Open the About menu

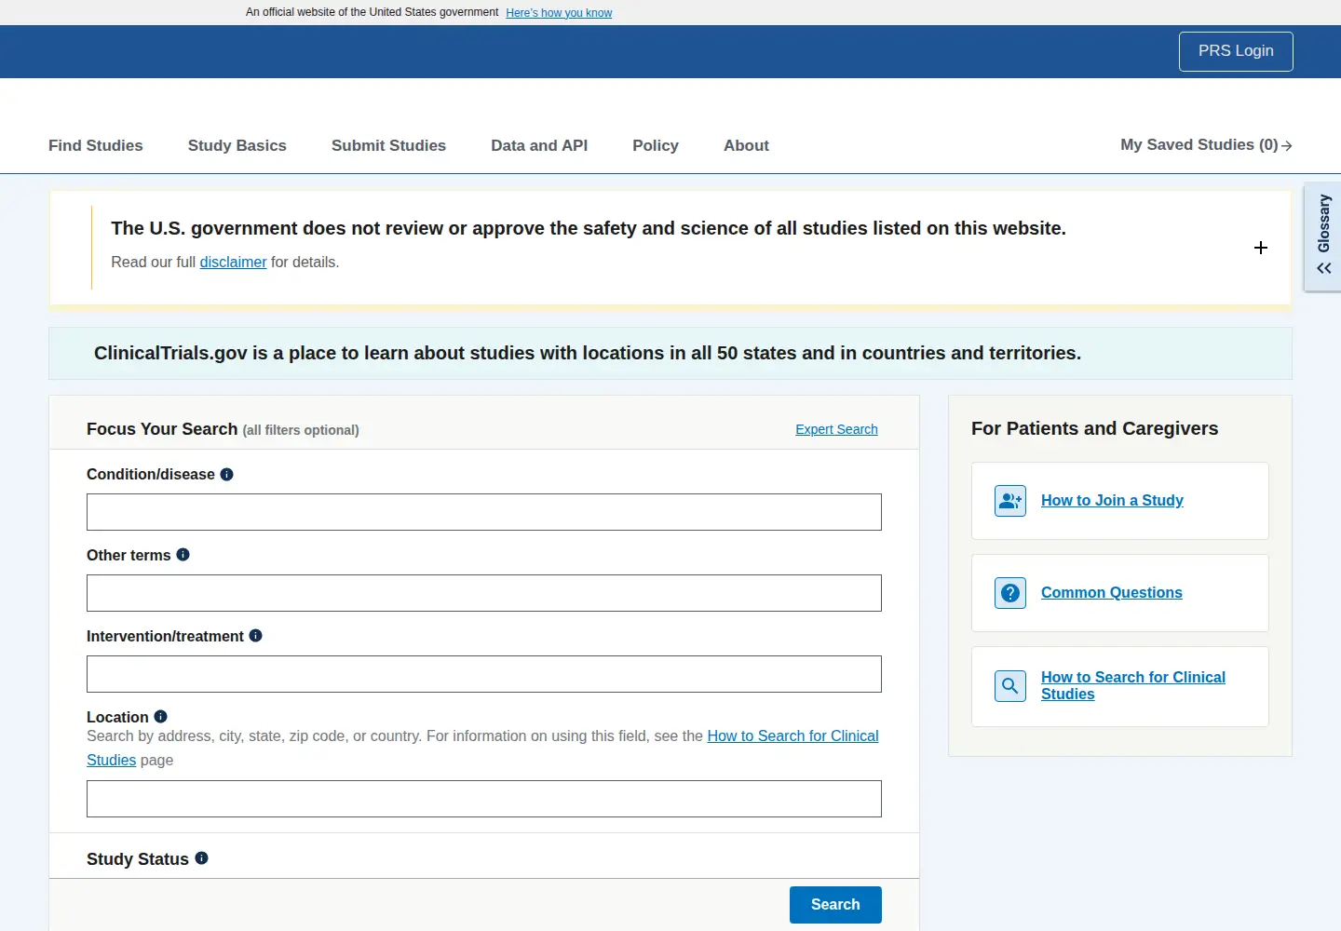tap(746, 145)
